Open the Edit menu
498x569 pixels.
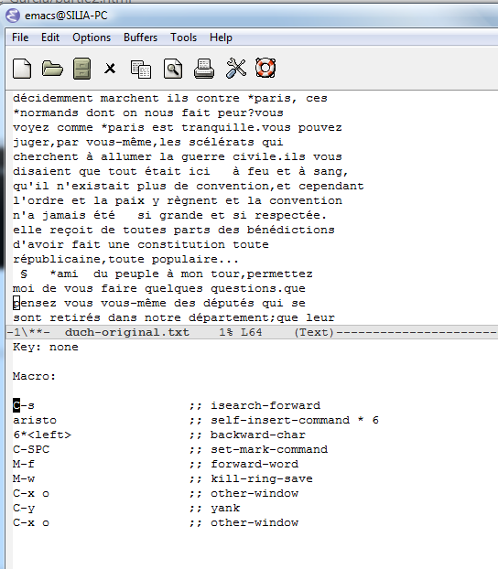(x=50, y=38)
